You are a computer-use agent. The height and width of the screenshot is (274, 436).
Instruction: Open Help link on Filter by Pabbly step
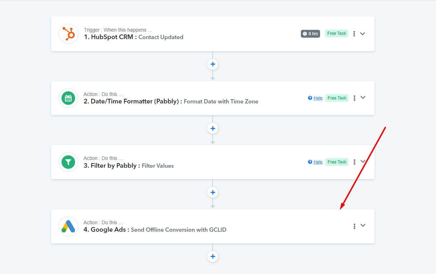(318, 162)
